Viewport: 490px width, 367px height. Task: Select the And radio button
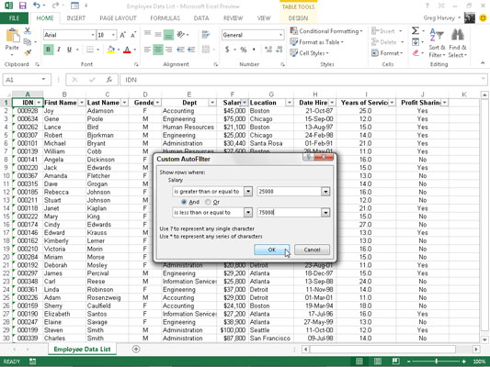[x=184, y=202]
